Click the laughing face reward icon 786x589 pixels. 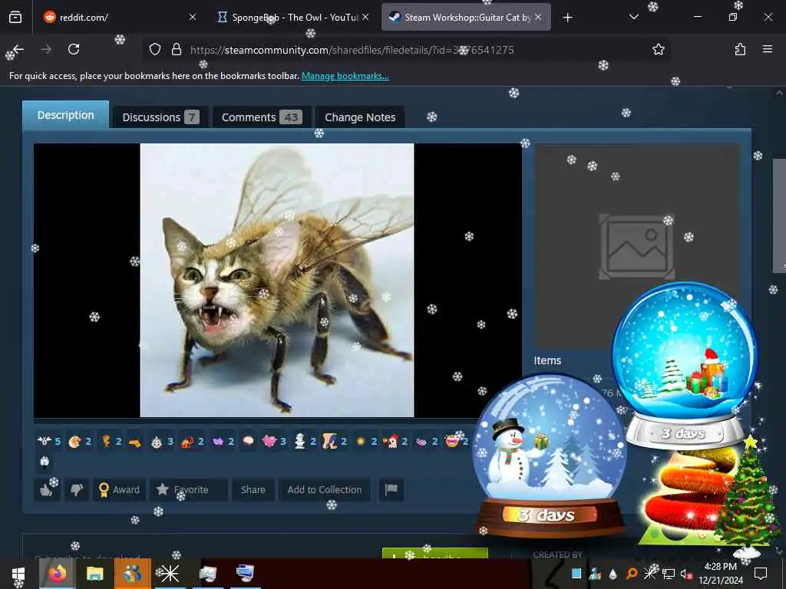point(457,441)
